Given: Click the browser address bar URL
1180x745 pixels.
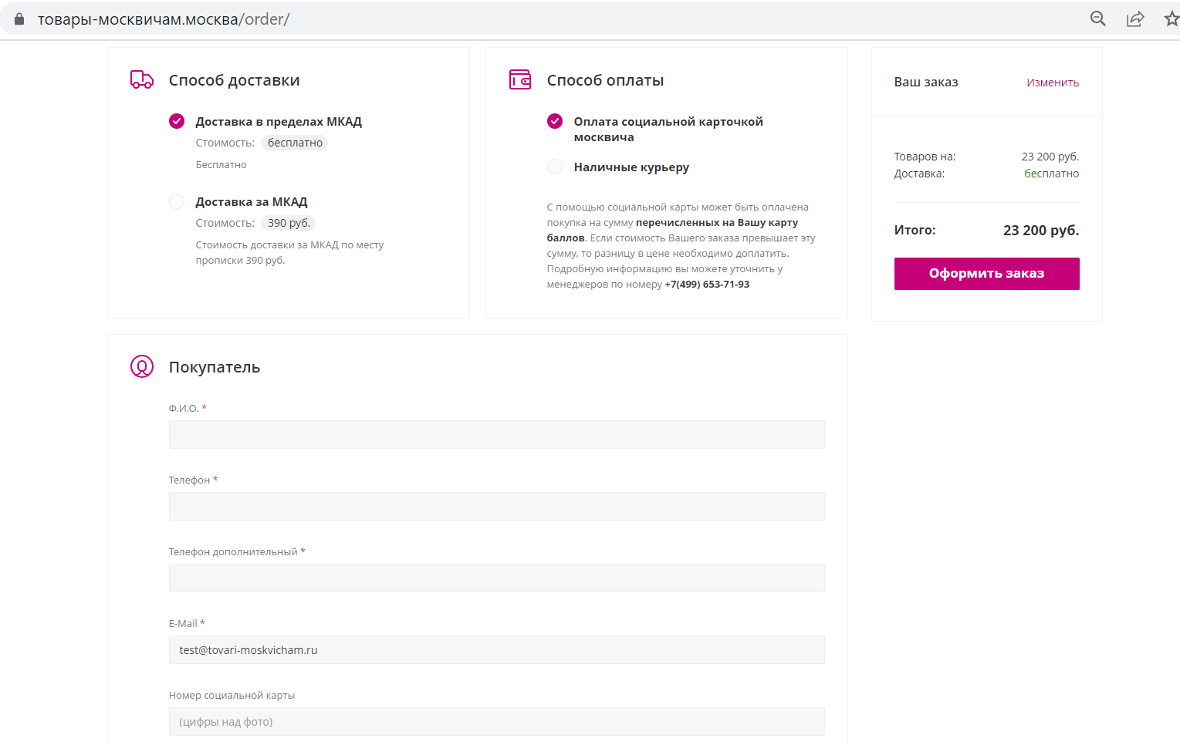Looking at the screenshot, I should [164, 19].
